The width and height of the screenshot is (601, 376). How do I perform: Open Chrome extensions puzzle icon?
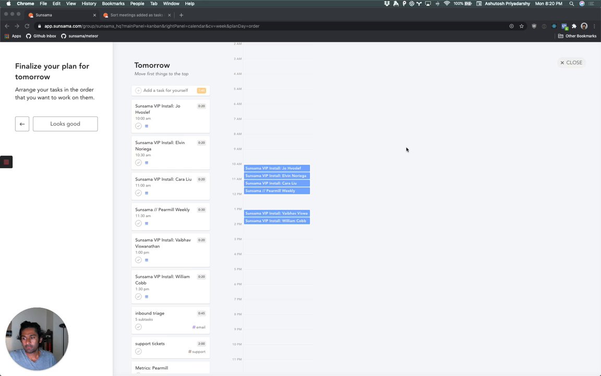point(574,26)
